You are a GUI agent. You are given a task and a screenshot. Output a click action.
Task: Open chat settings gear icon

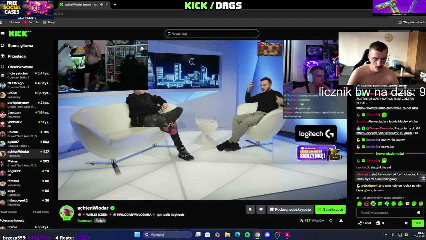point(406,223)
